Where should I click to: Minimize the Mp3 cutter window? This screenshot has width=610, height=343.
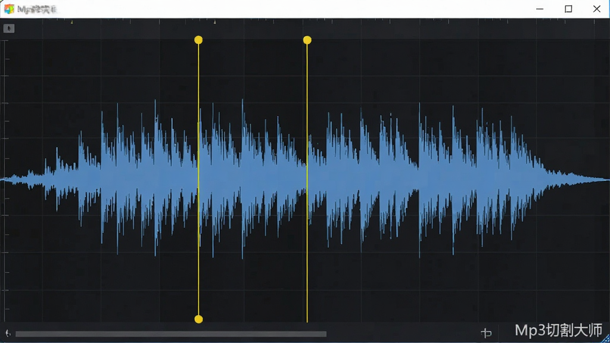540,8
